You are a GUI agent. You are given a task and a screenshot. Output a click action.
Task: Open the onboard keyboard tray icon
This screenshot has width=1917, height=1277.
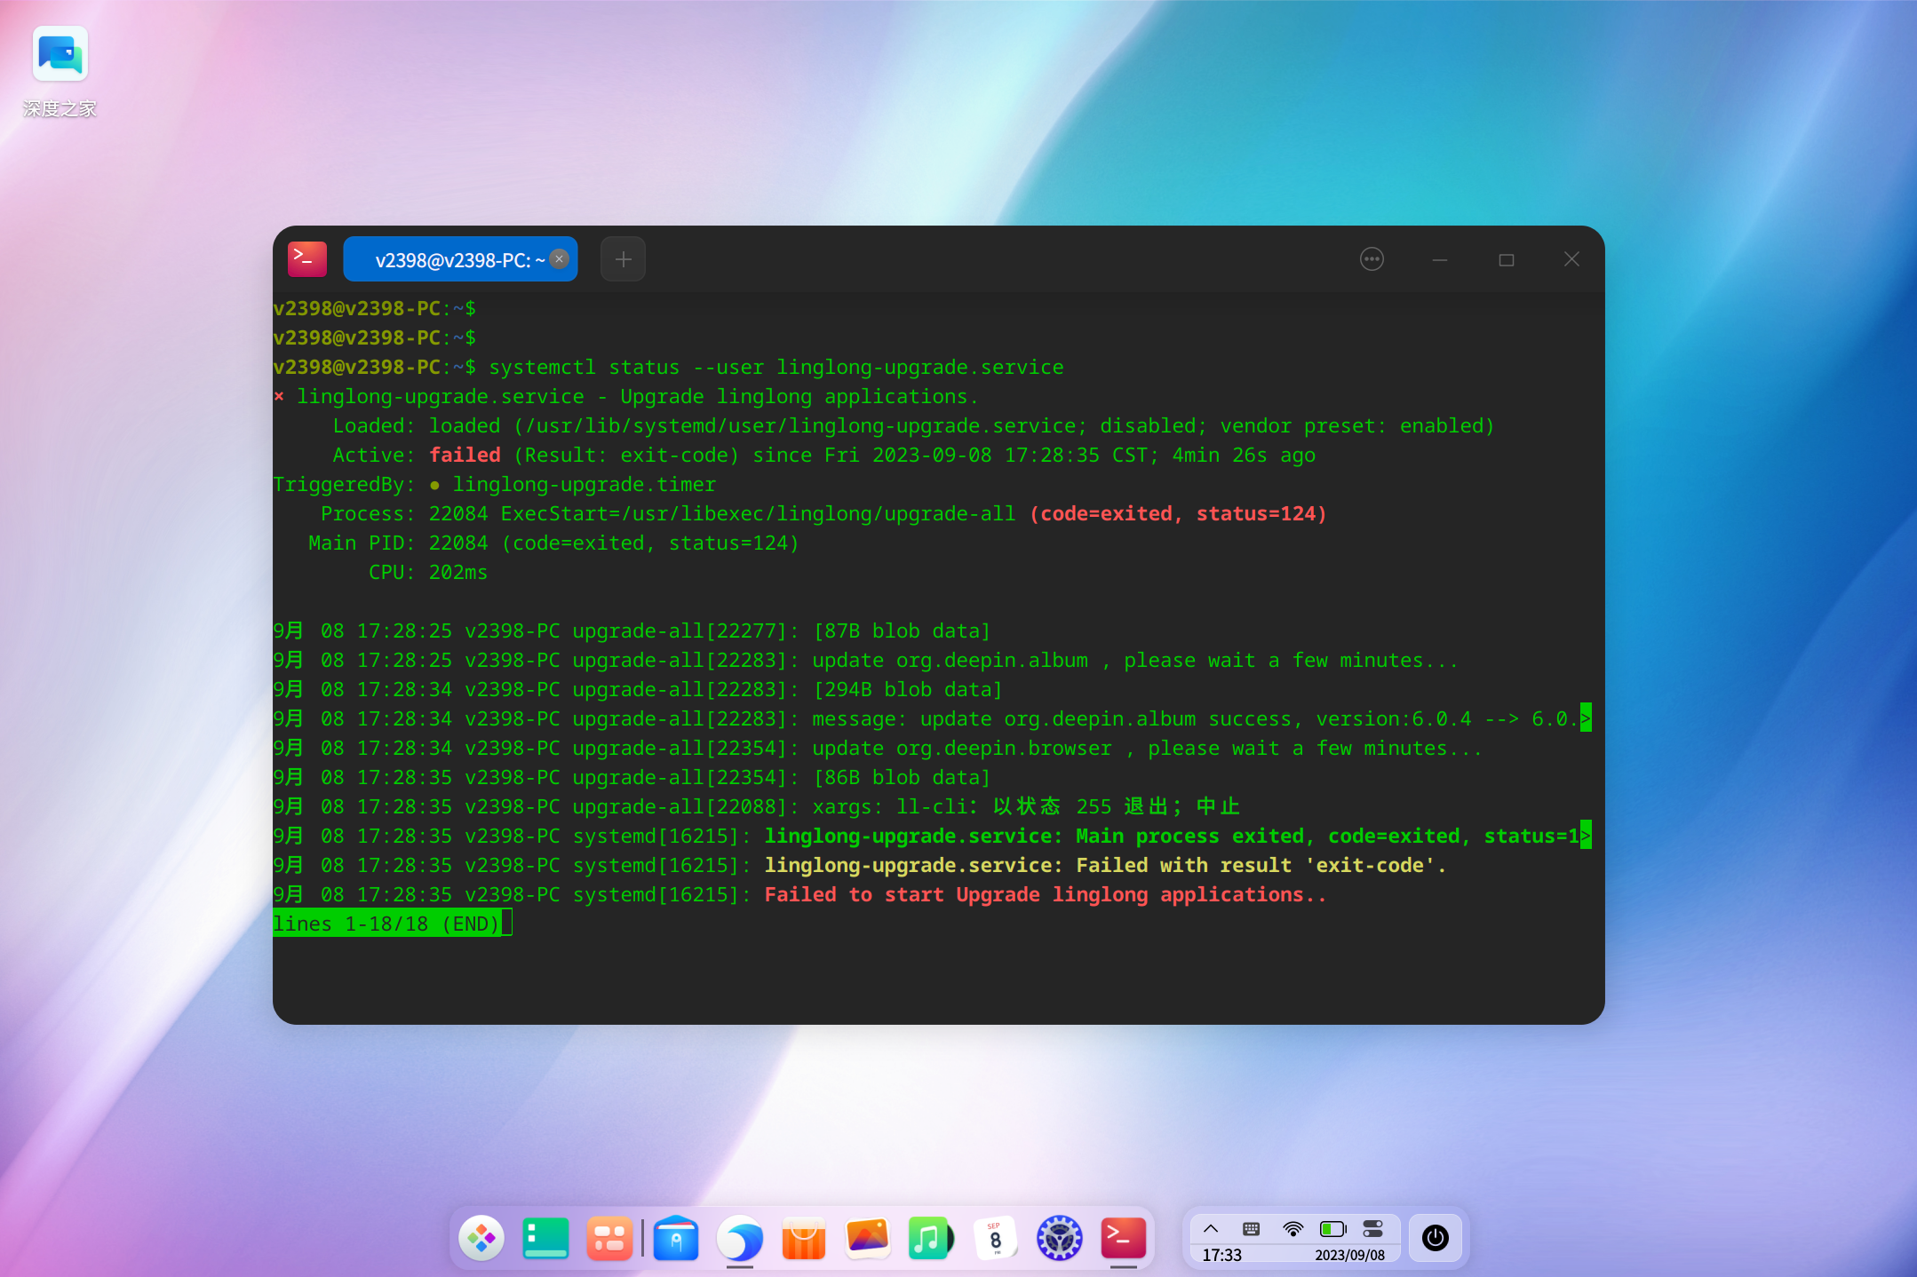click(x=1249, y=1228)
